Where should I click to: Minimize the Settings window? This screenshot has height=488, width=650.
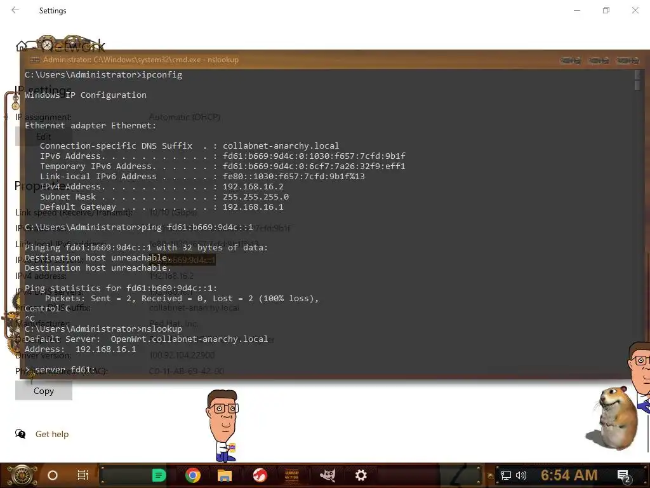click(576, 10)
